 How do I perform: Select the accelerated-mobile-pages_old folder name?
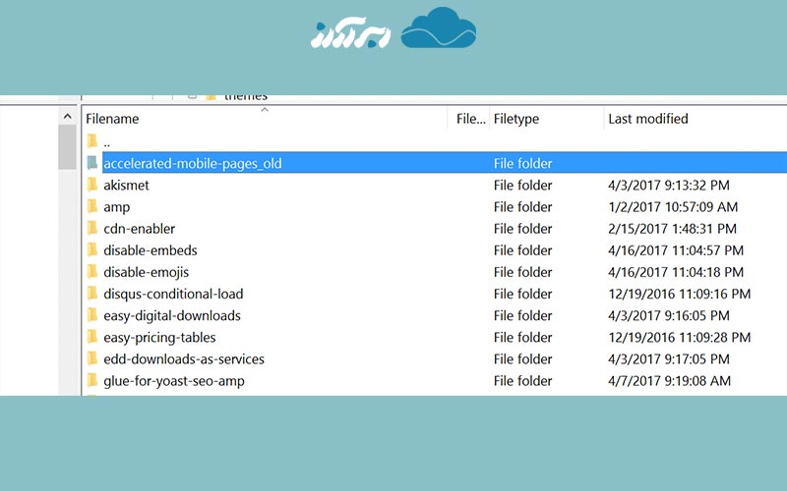click(192, 164)
